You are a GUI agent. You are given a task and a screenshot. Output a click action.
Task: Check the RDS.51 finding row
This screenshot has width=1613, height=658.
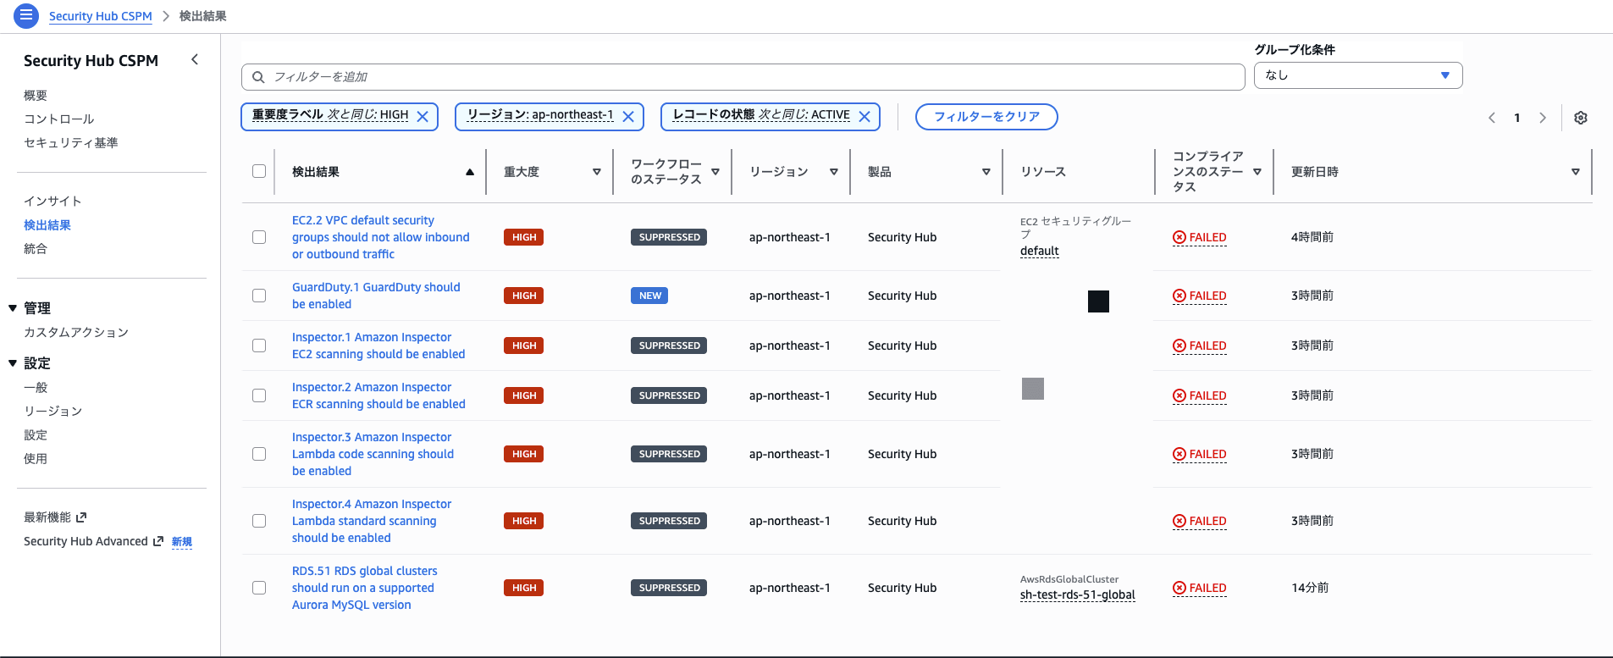coord(259,588)
